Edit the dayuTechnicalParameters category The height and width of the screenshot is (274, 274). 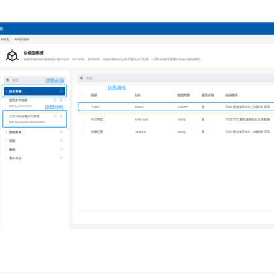[x=55, y=116]
